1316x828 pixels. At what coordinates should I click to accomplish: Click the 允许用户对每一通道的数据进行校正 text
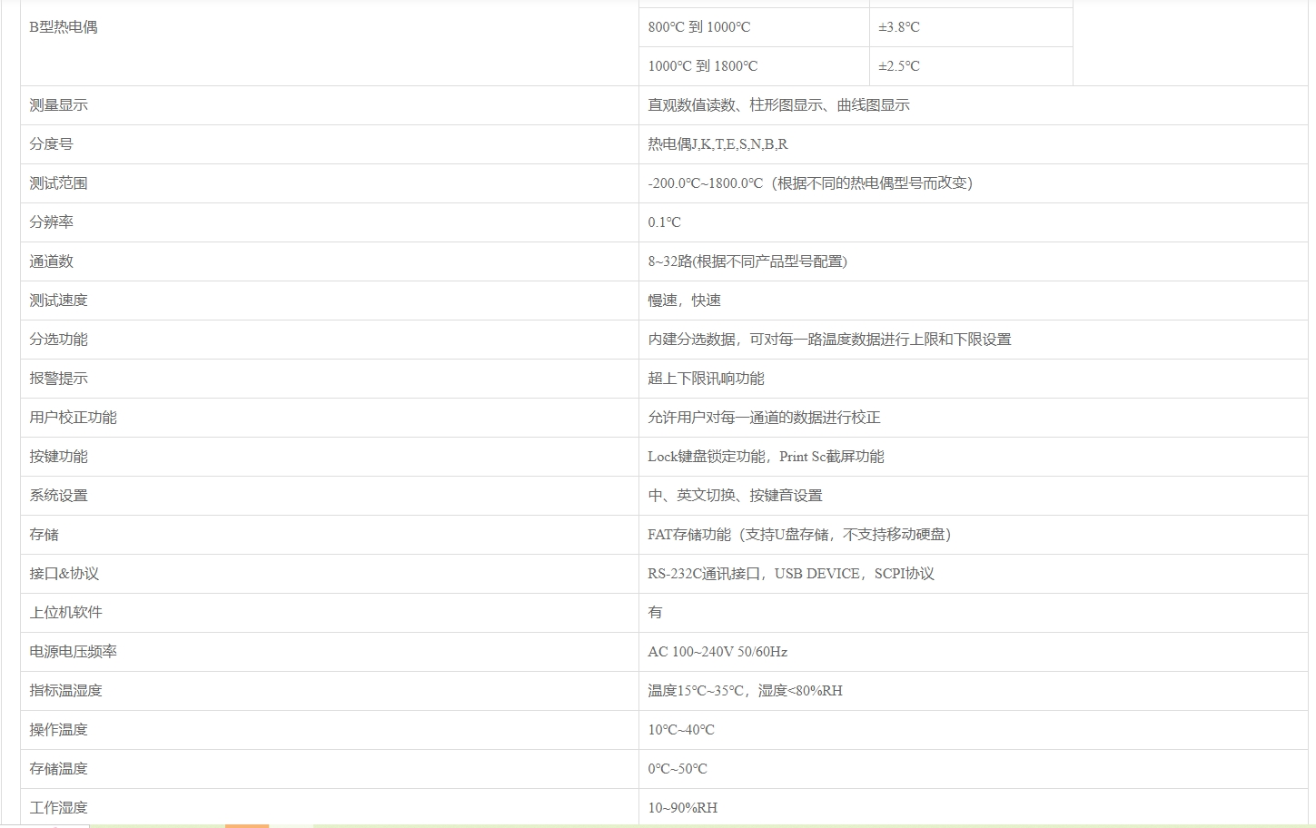[x=764, y=418]
